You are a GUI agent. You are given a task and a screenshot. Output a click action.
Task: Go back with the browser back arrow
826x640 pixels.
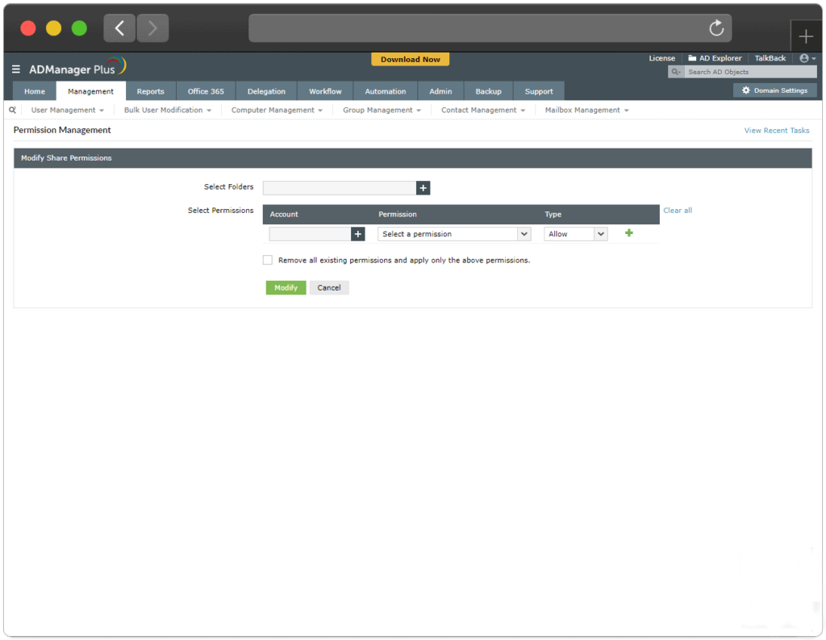[x=119, y=28]
